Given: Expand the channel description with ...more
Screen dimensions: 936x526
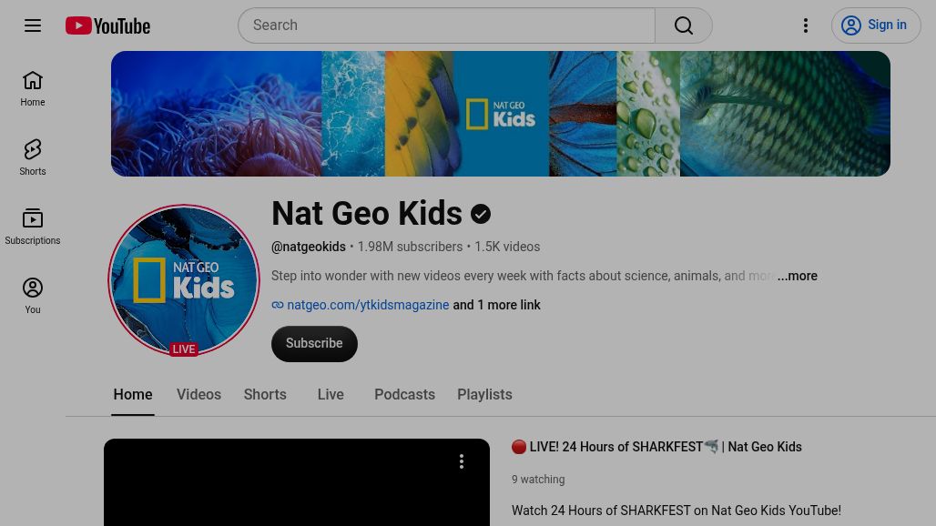Looking at the screenshot, I should tap(797, 276).
